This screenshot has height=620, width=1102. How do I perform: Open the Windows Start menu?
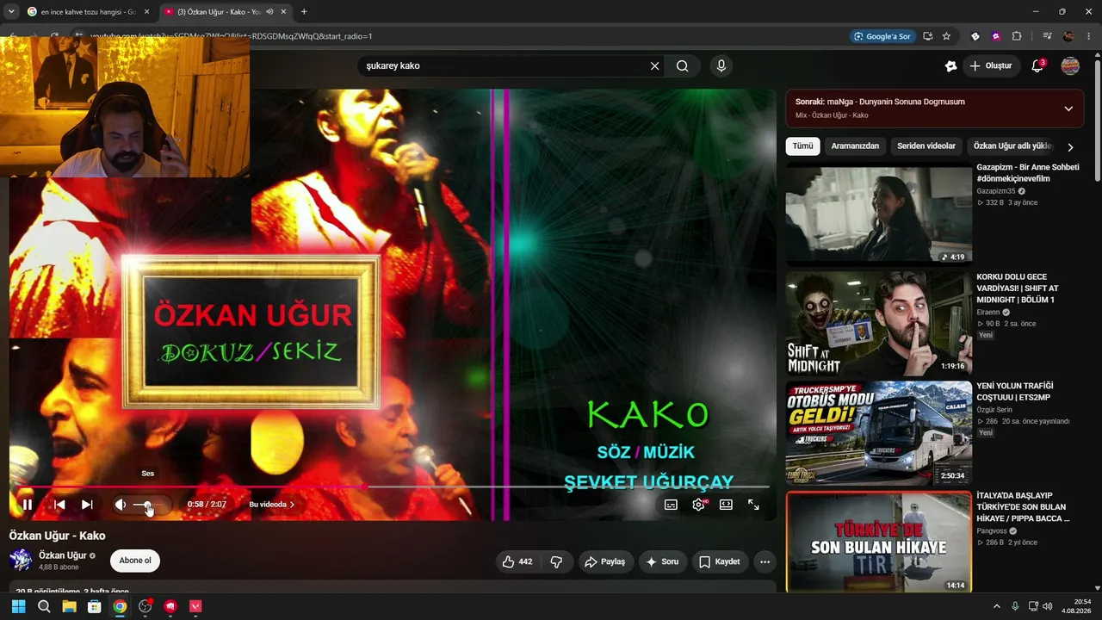click(x=18, y=606)
